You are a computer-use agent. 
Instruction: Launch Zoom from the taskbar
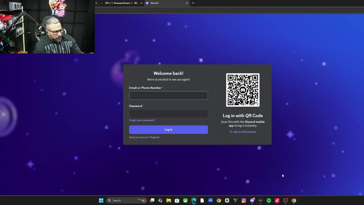click(x=210, y=200)
